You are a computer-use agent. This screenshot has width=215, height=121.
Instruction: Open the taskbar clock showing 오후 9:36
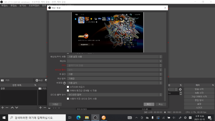tap(199, 118)
